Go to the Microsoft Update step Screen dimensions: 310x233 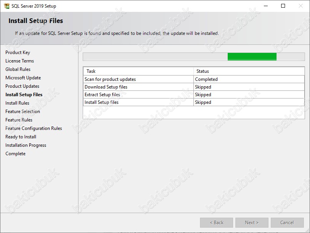(x=23, y=78)
